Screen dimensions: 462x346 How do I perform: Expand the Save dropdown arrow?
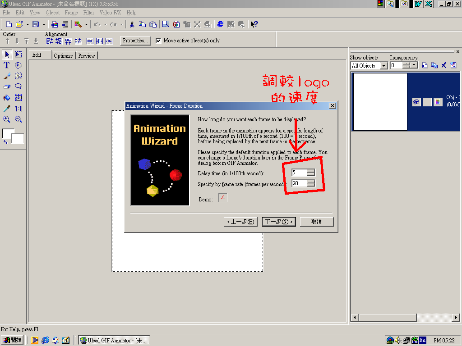(44, 24)
